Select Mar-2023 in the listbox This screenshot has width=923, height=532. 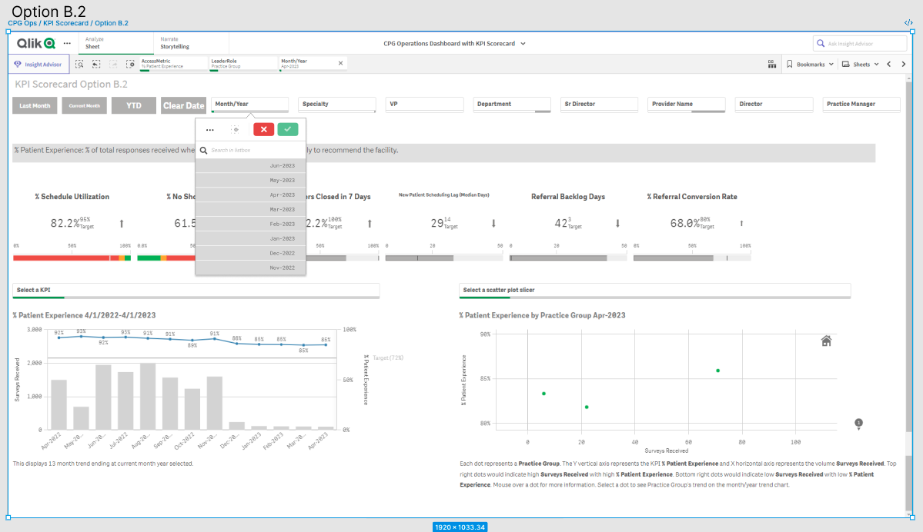point(250,209)
